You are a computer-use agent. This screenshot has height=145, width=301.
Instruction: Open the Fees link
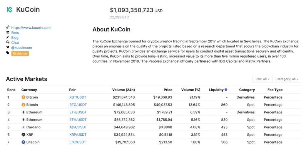click(x=15, y=33)
